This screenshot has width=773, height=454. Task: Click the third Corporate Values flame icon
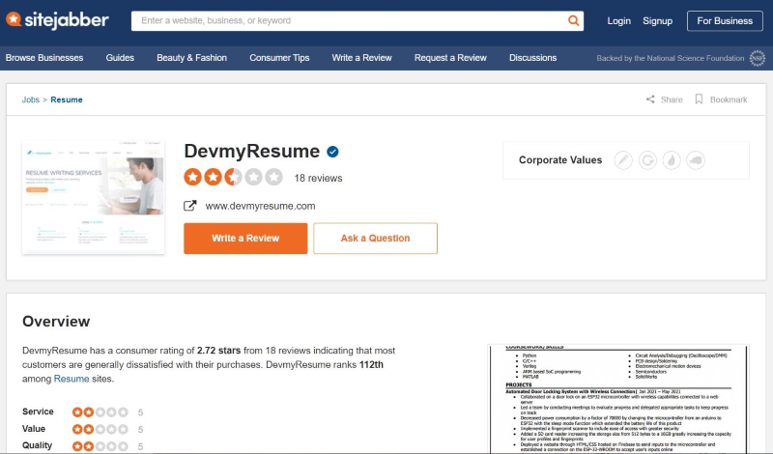(x=672, y=160)
